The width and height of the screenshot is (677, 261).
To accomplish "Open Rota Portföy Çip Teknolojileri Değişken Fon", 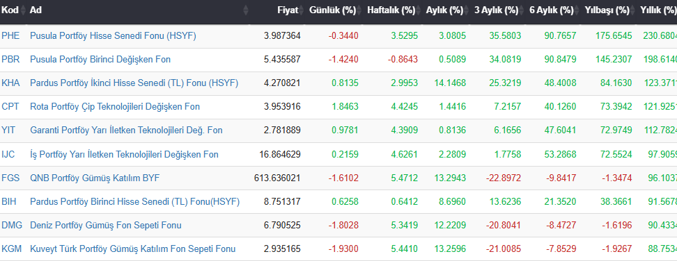I will [x=115, y=107].
